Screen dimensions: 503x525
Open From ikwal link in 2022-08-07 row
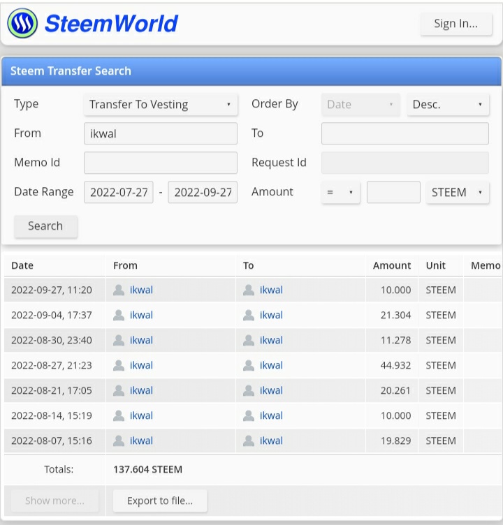[141, 441]
